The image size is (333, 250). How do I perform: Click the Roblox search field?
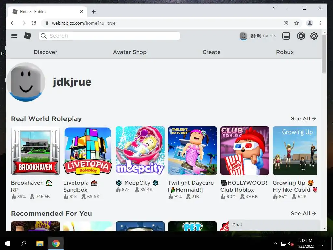point(109,36)
